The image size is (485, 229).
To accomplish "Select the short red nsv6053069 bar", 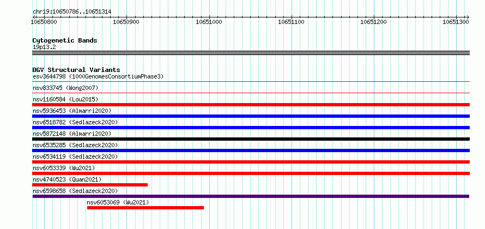I will pos(145,208).
